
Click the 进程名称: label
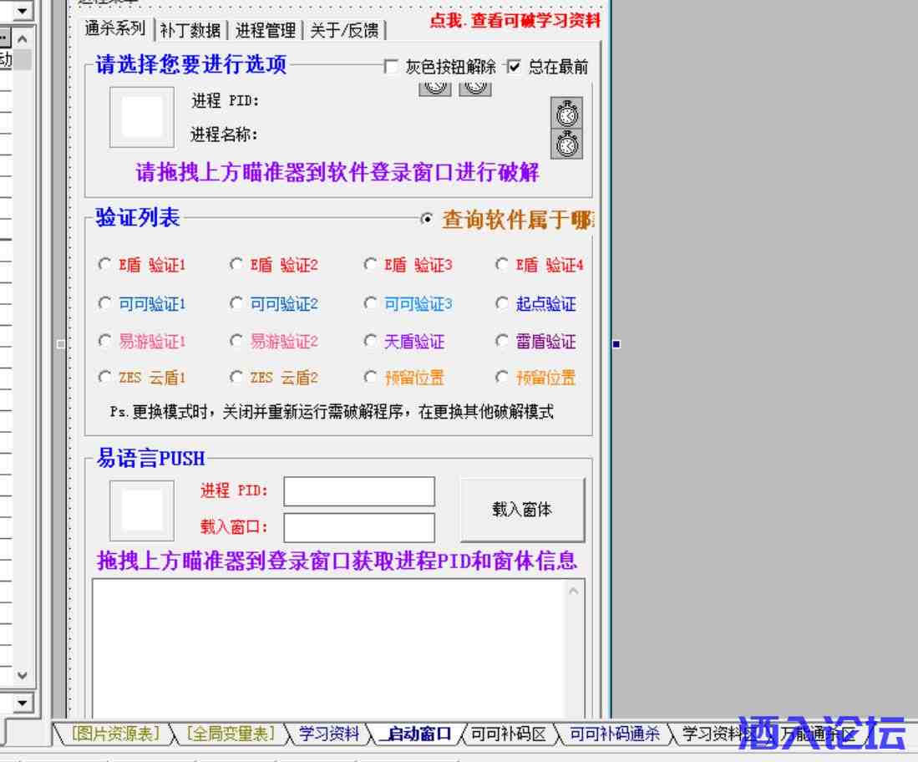click(224, 135)
